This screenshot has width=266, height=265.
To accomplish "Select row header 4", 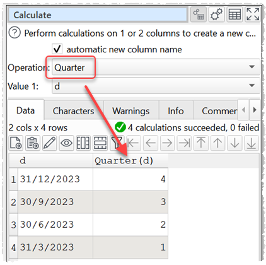I will click(x=13, y=247).
